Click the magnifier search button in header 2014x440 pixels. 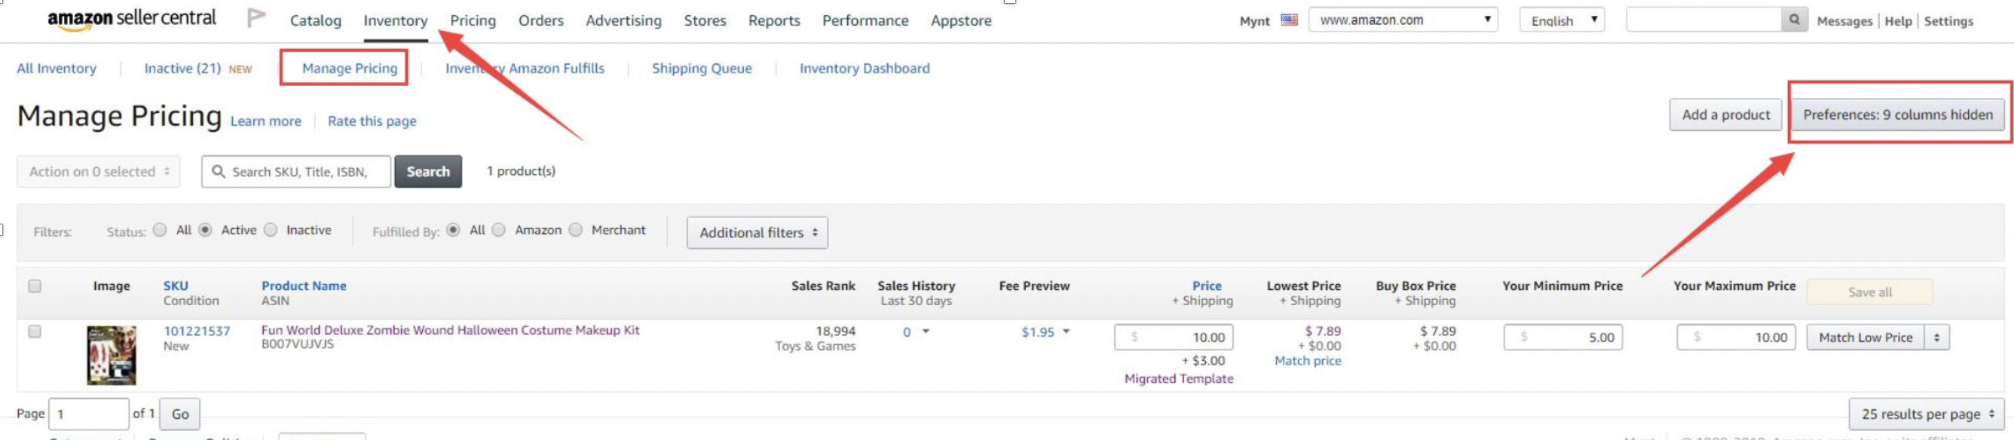click(x=1795, y=20)
